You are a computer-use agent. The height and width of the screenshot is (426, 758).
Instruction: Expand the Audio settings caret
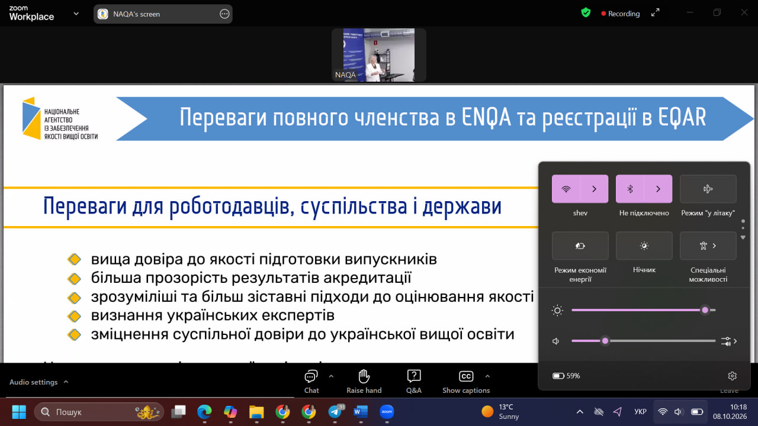coord(66,382)
